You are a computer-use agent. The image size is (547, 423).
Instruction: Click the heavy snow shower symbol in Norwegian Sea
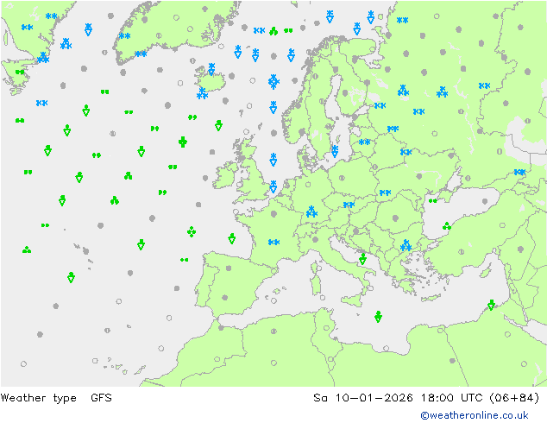tap(273, 82)
